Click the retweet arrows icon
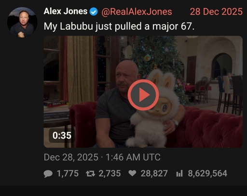Image resolution: width=247 pixels, height=196 pixels. coord(91,174)
